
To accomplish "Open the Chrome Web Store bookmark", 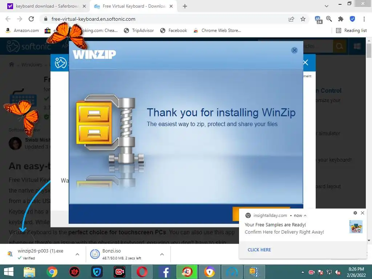I will pyautogui.click(x=217, y=31).
